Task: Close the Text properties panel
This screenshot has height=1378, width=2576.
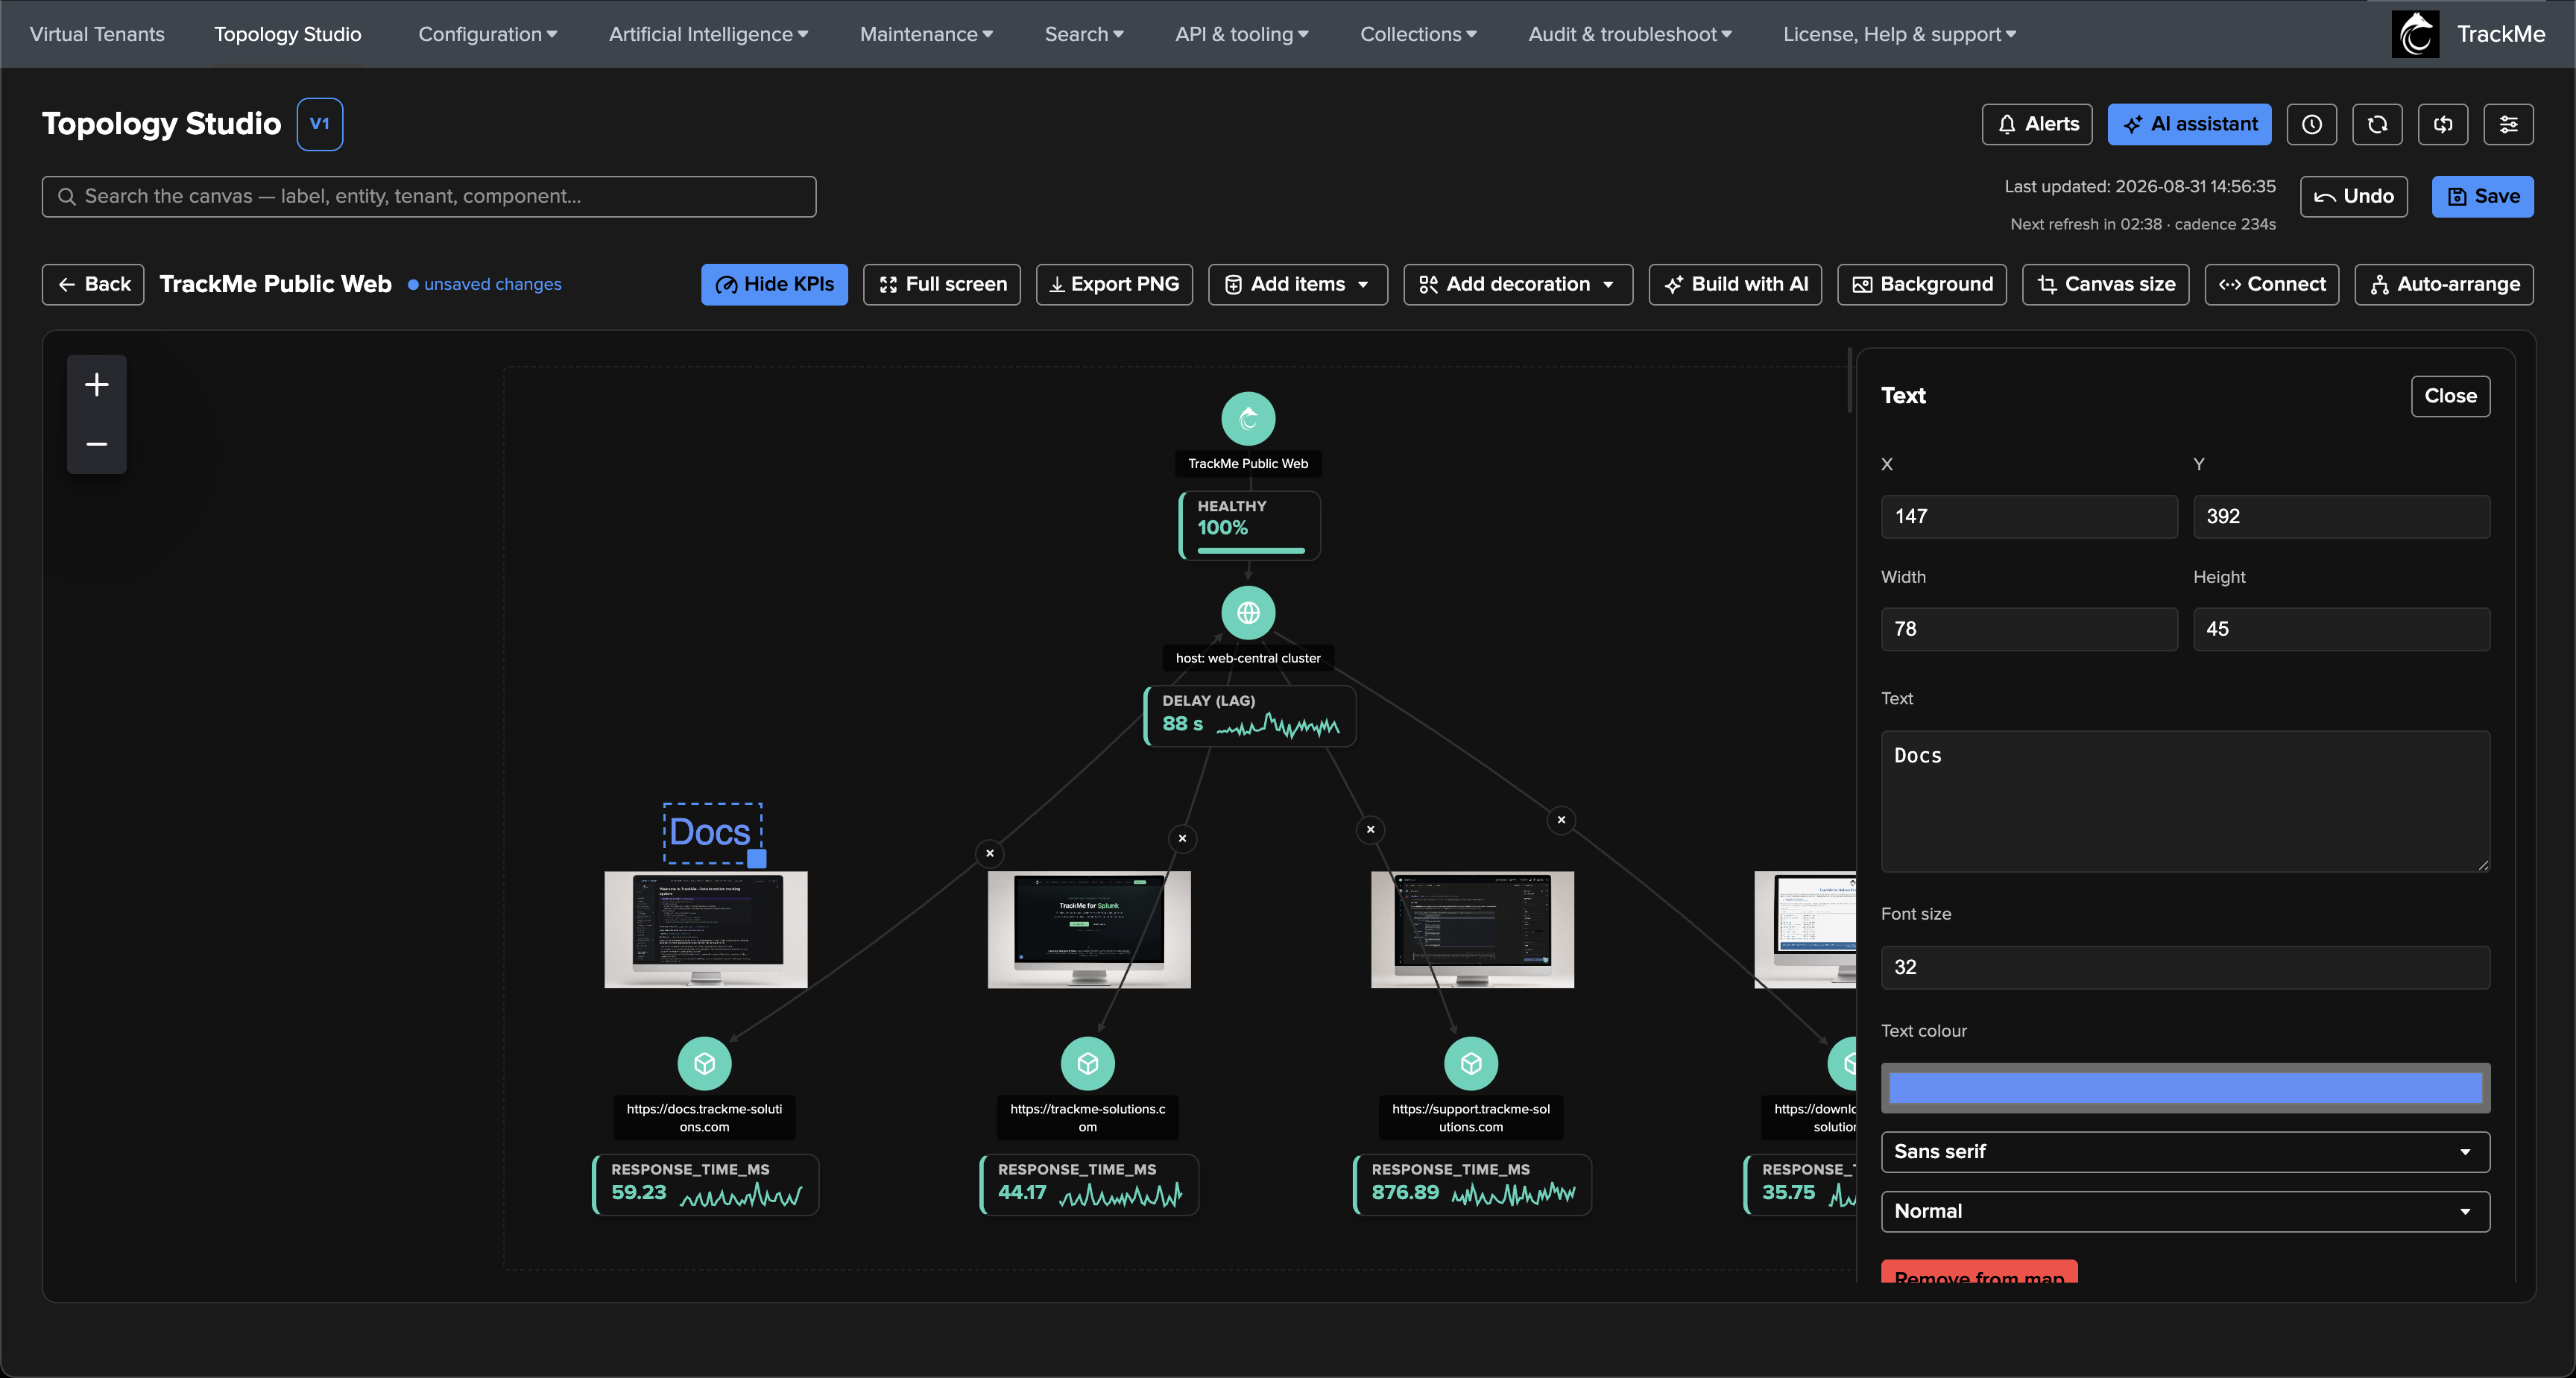Action: [x=2450, y=395]
